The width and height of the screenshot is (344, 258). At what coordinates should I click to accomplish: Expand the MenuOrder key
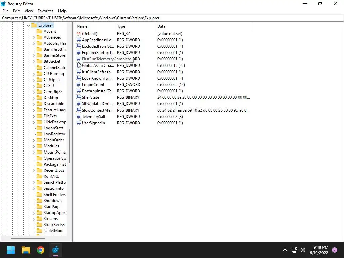point(34,140)
